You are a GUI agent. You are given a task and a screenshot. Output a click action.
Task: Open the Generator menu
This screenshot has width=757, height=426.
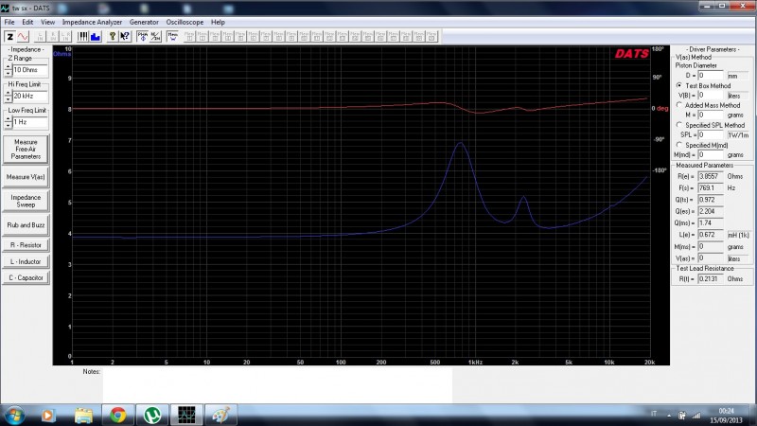144,22
